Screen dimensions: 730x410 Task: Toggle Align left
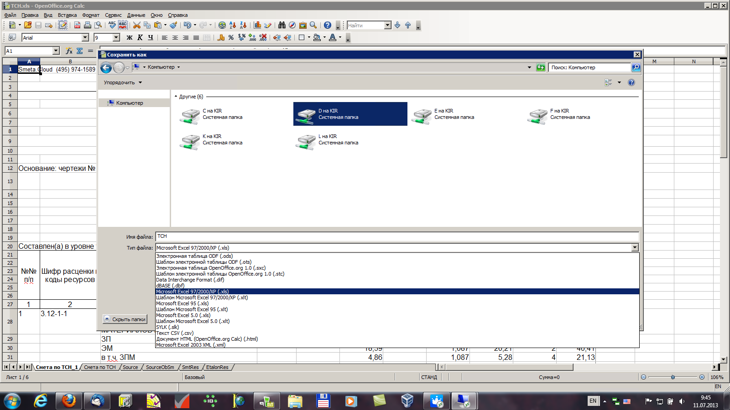coord(165,37)
